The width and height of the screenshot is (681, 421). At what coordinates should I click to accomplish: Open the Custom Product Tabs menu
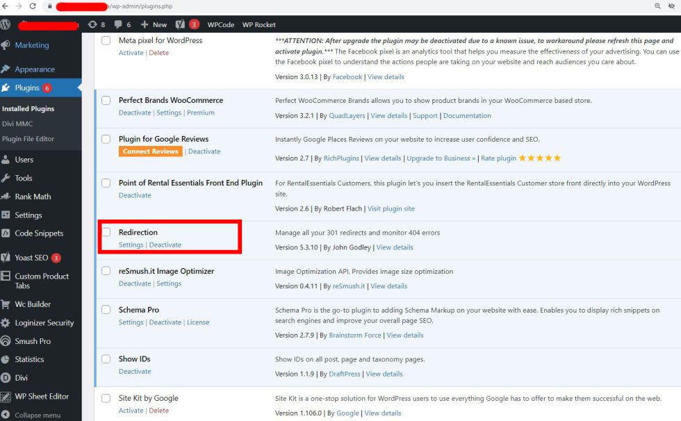[x=42, y=281]
